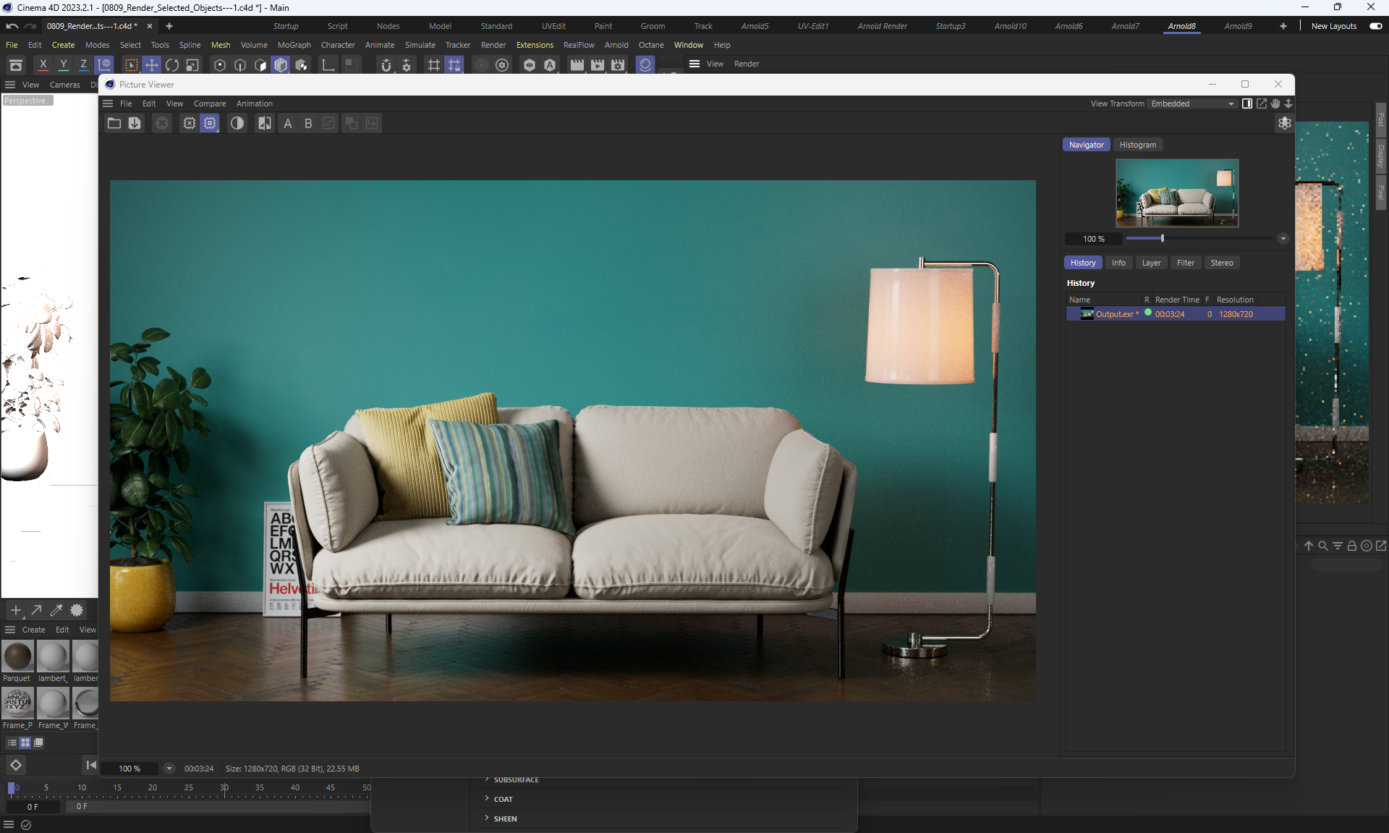The height and width of the screenshot is (833, 1389).
Task: Click the Save Image As icon
Action: (135, 123)
